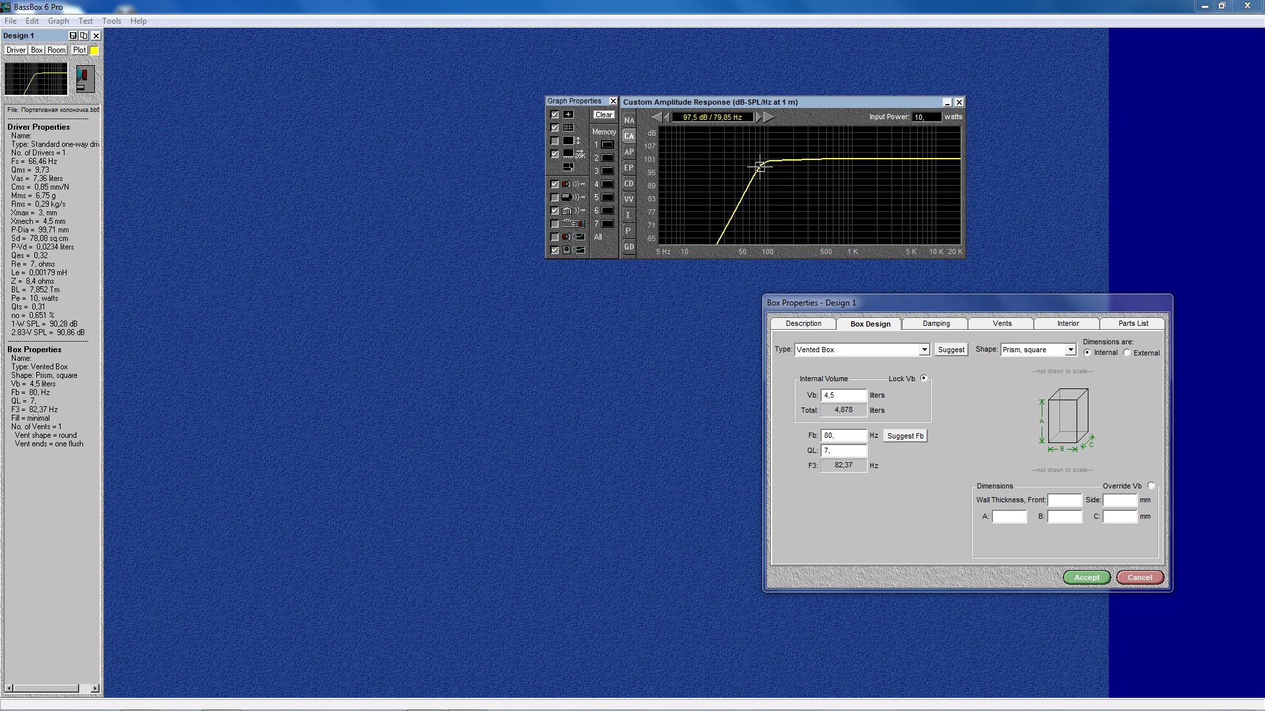Expand the box Type dropdown
1265x711 pixels.
click(924, 350)
